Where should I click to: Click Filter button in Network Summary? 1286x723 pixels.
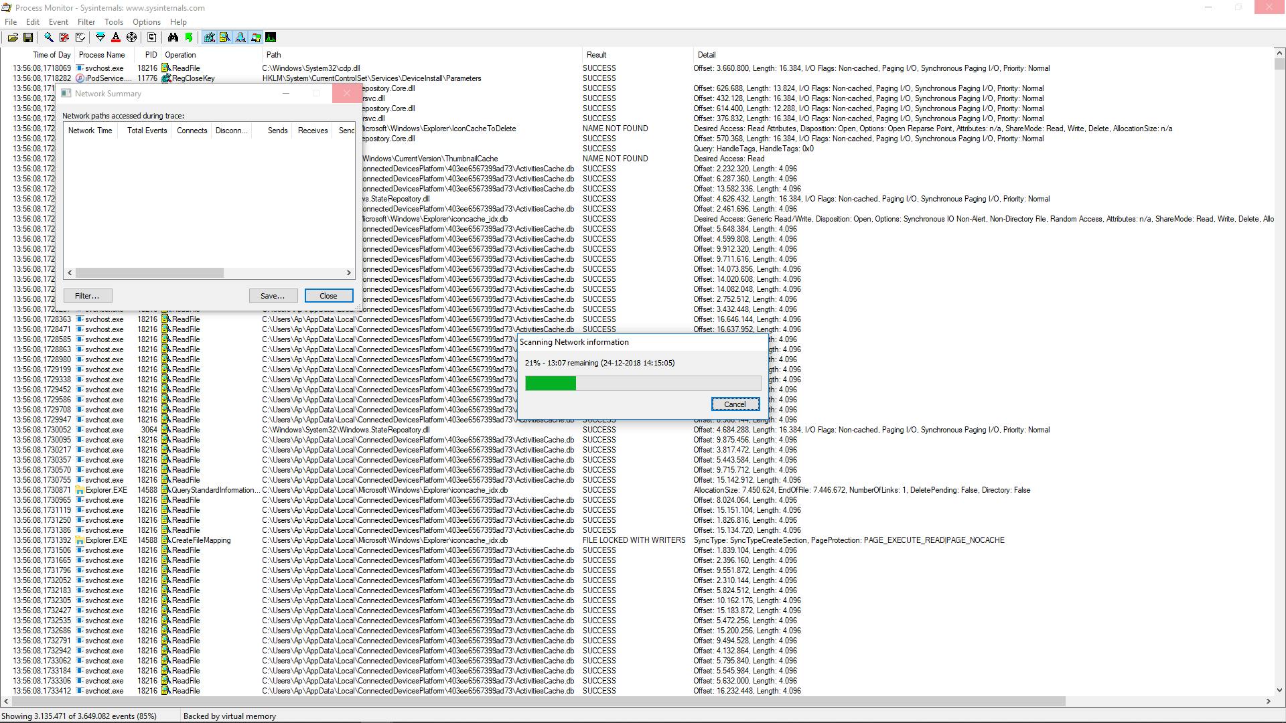point(87,296)
